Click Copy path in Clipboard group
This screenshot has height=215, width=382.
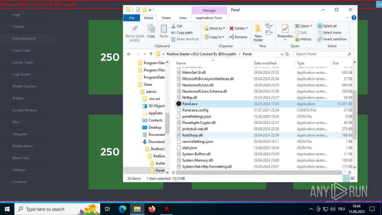(x=182, y=33)
